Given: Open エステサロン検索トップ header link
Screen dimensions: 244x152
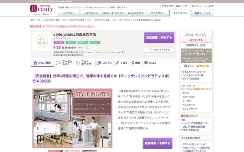Looking at the screenshot, I should 174,6.
